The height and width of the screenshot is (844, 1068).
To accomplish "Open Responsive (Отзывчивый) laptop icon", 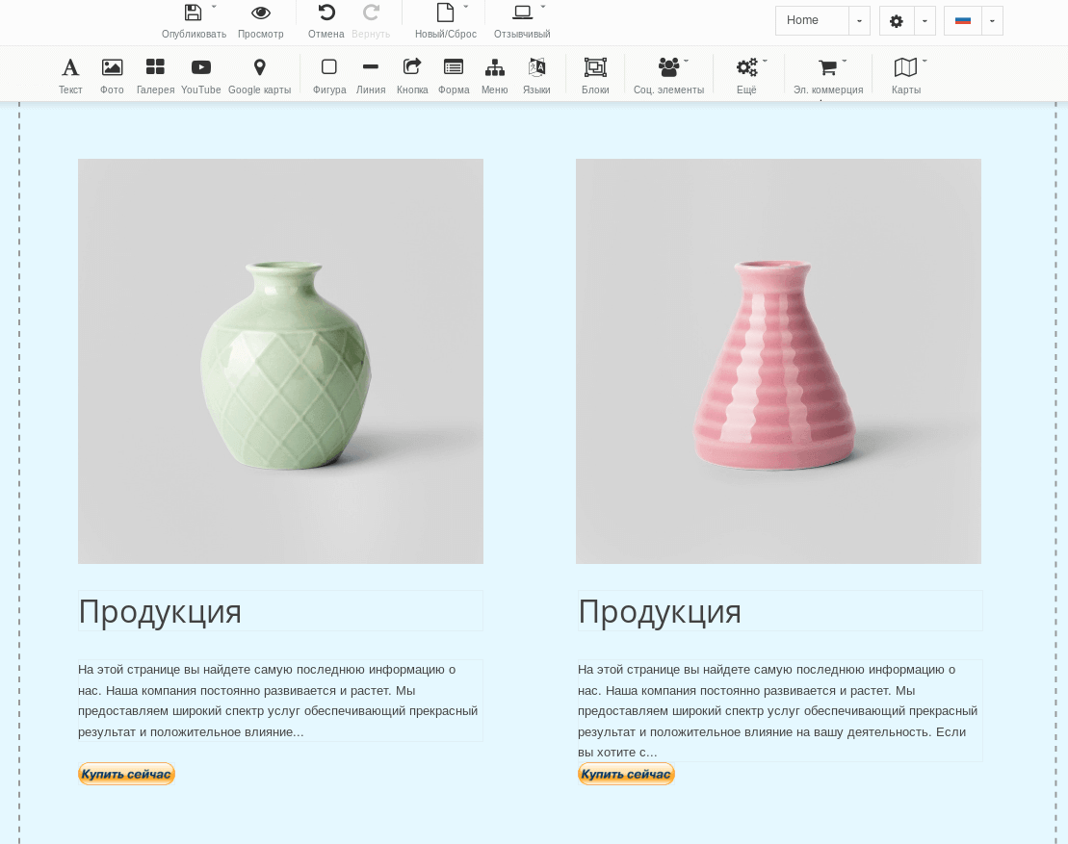I will [522, 13].
